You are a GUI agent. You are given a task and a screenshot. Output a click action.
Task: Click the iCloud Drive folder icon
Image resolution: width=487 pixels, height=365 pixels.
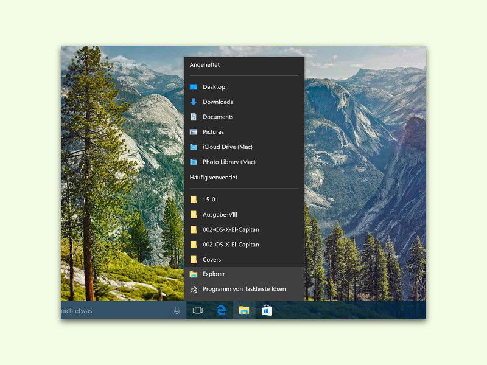(194, 147)
